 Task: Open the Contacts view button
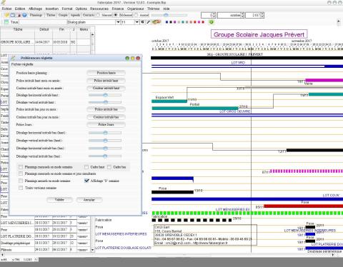pyautogui.click(x=89, y=15)
